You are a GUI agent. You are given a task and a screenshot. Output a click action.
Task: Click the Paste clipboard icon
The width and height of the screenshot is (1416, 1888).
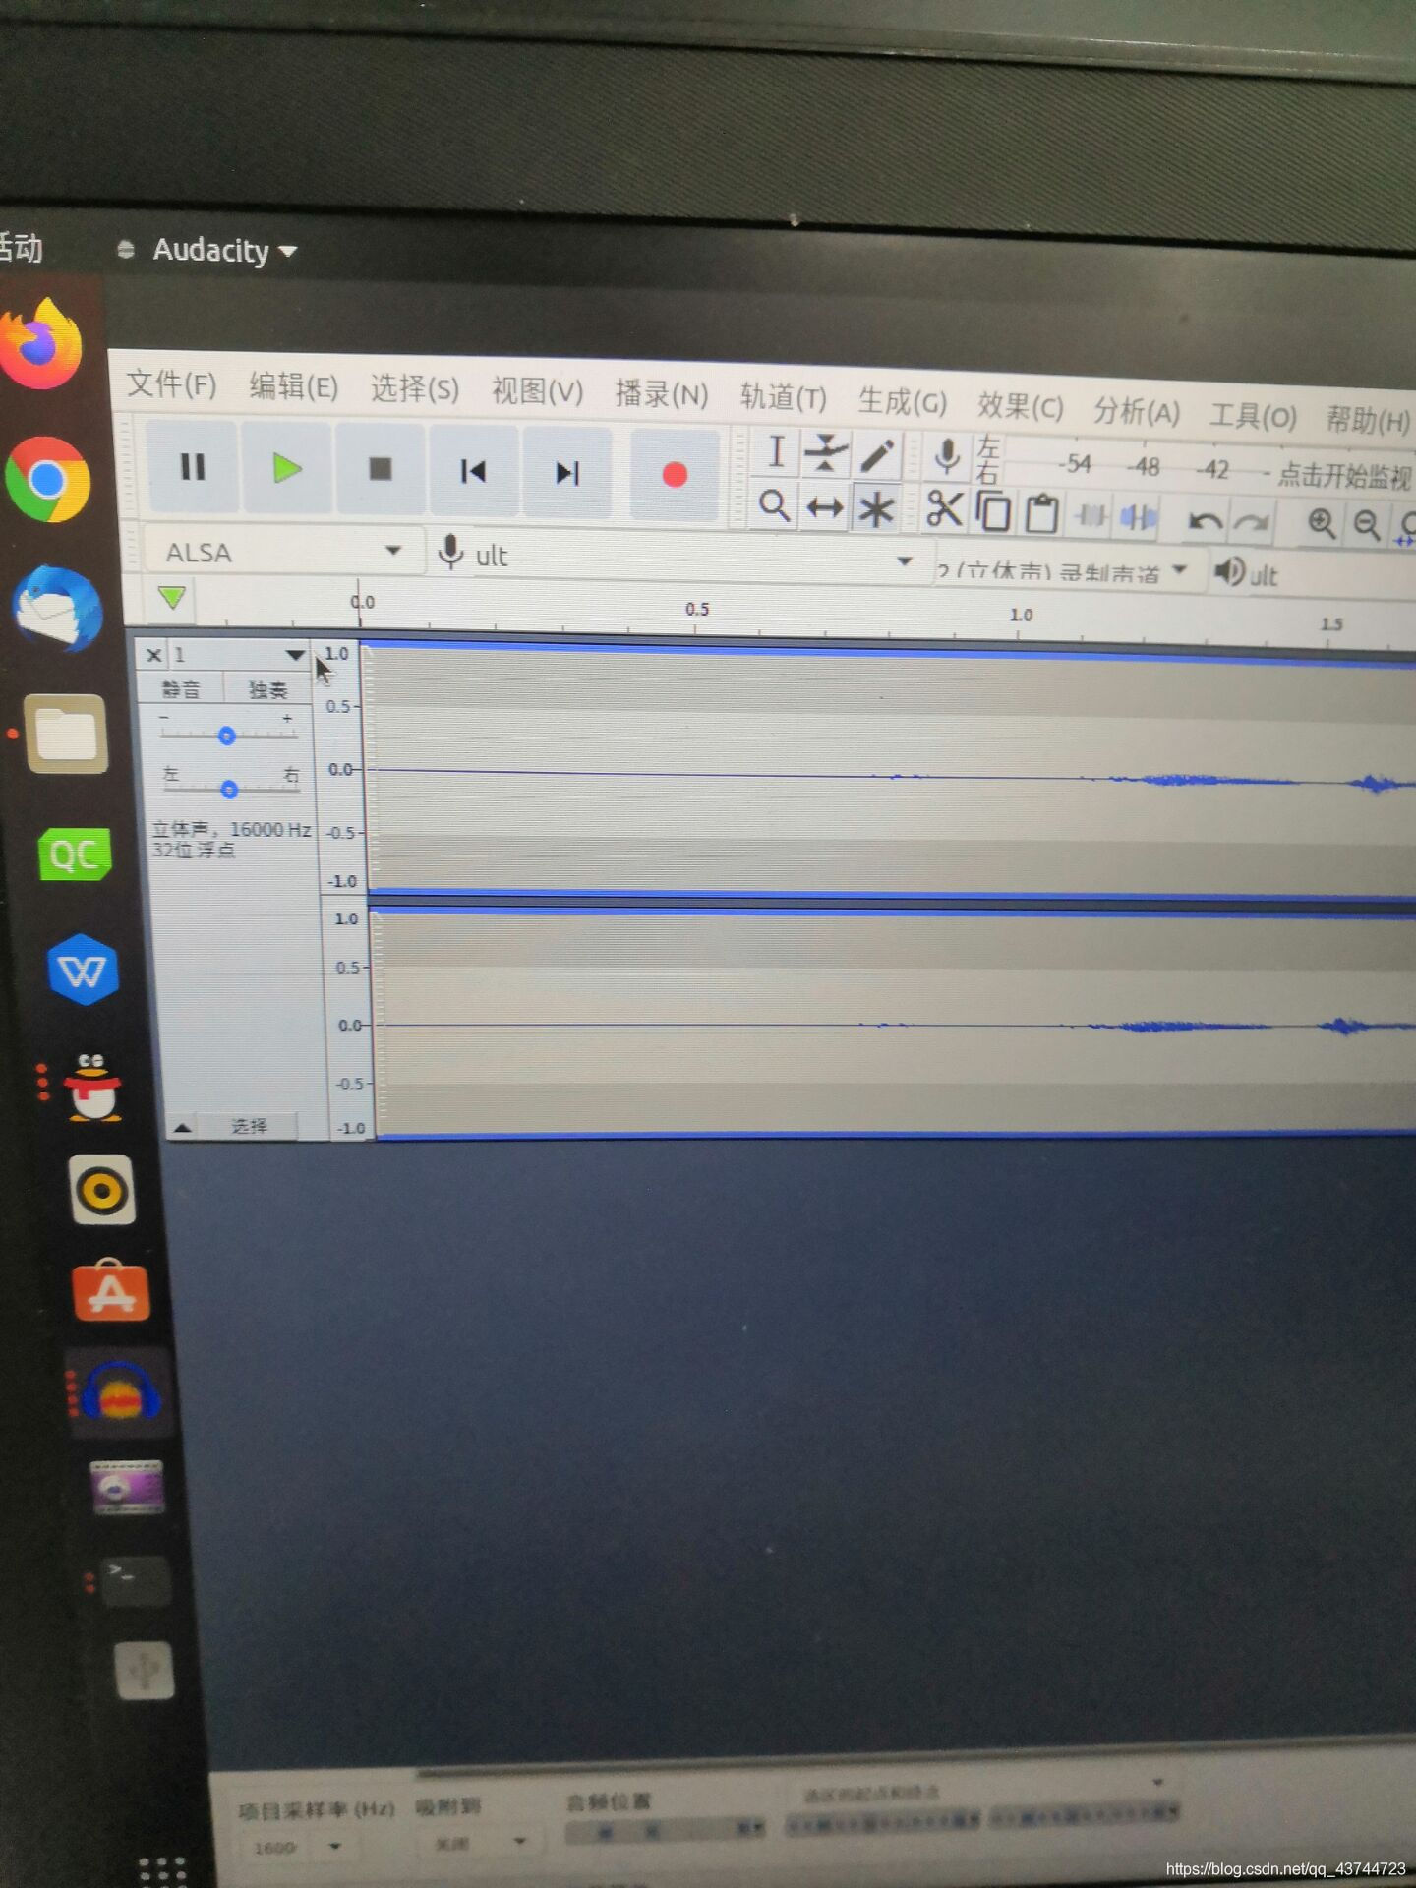1041,513
